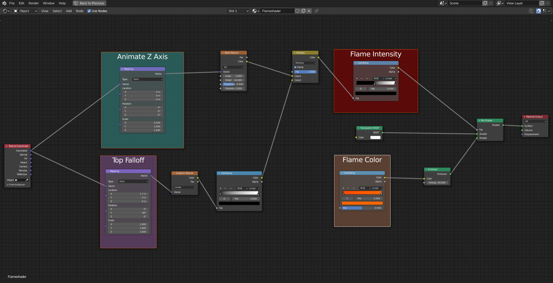Open the Add header menu
Viewport: 553px width, 283px height.
pyautogui.click(x=69, y=11)
